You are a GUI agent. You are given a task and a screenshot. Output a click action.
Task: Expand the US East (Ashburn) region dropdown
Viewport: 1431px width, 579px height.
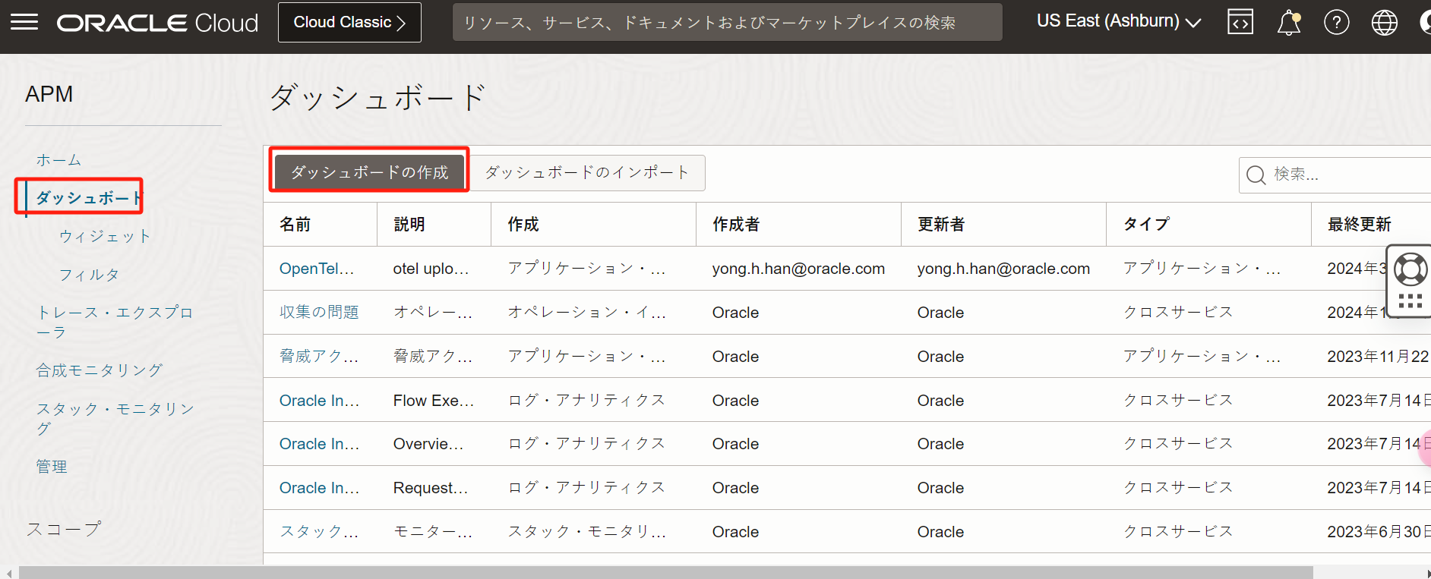tap(1118, 21)
